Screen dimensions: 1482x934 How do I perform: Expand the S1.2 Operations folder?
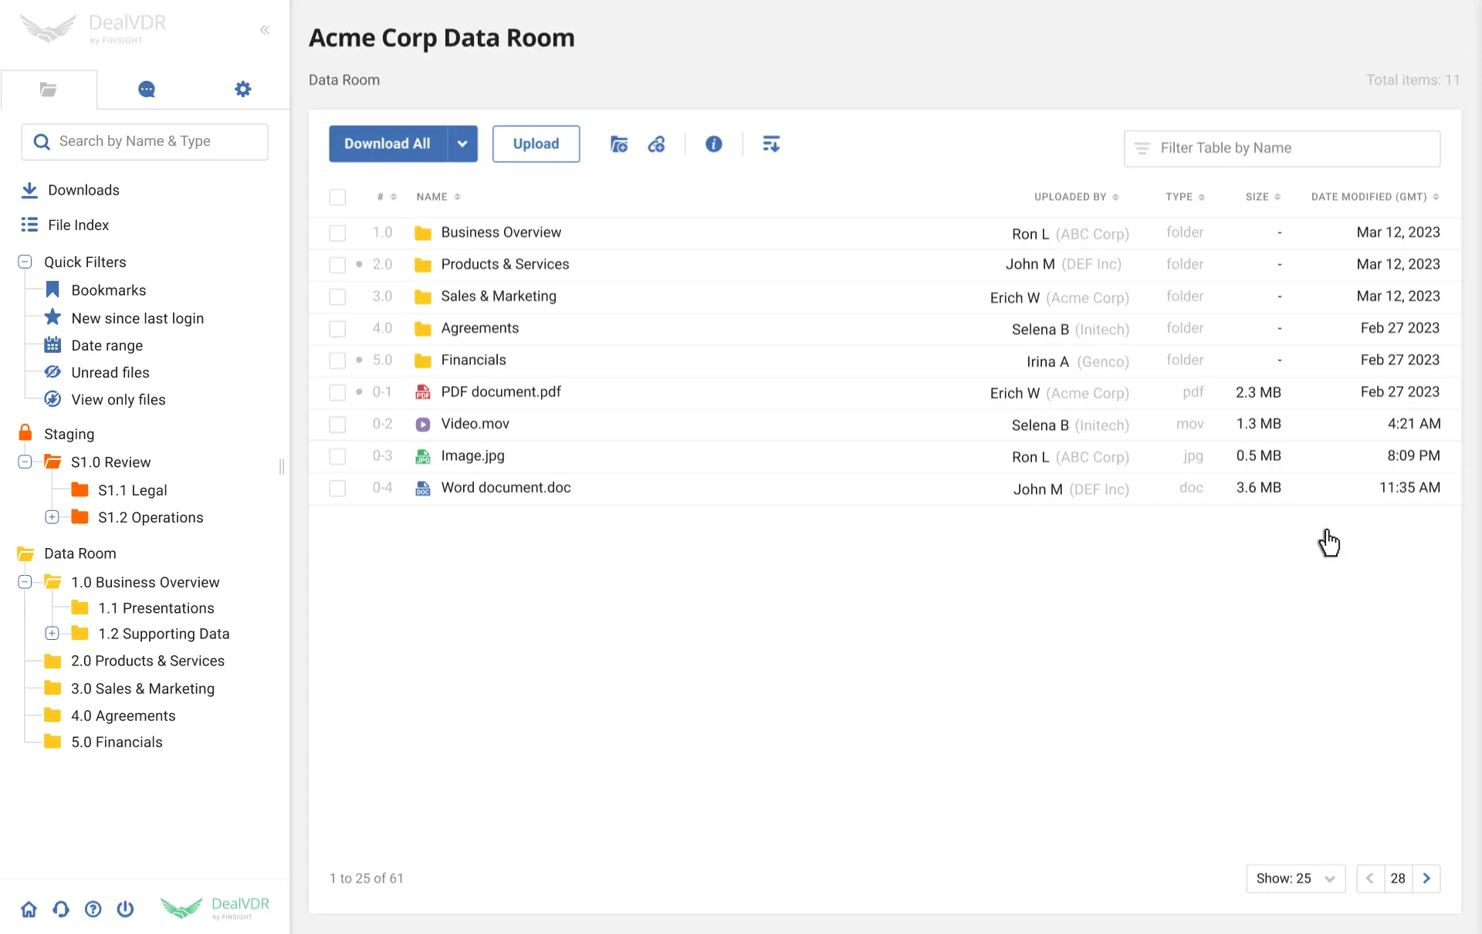pyautogui.click(x=52, y=517)
